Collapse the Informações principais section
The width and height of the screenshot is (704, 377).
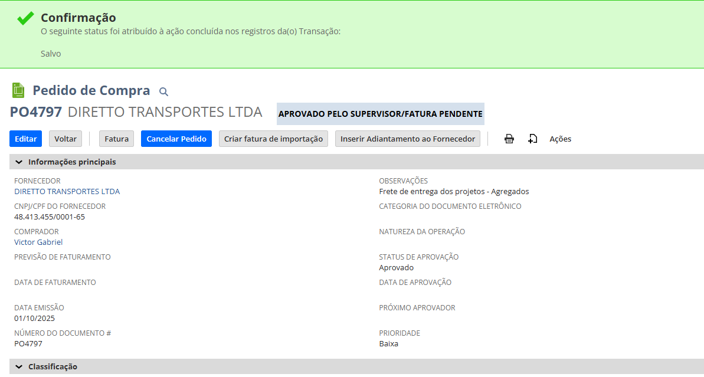tap(19, 162)
